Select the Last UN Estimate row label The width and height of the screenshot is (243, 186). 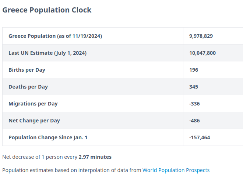click(x=47, y=53)
